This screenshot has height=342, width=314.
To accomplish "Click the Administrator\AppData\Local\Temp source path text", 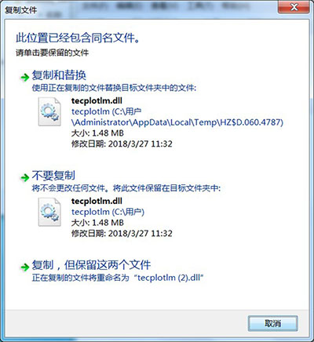I will [x=177, y=122].
